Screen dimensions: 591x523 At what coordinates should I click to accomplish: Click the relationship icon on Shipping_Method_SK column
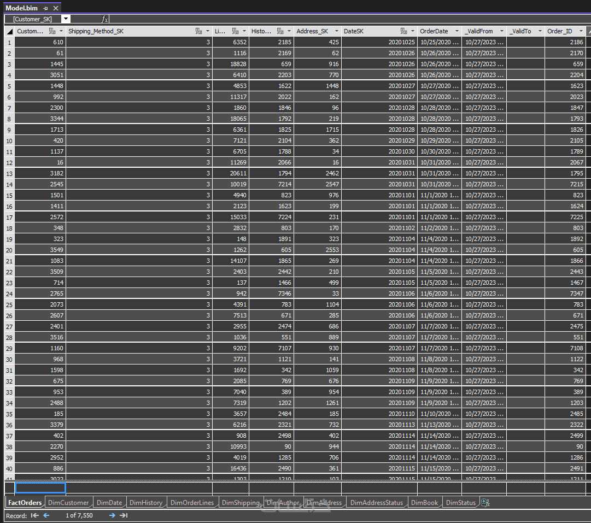[x=198, y=31]
